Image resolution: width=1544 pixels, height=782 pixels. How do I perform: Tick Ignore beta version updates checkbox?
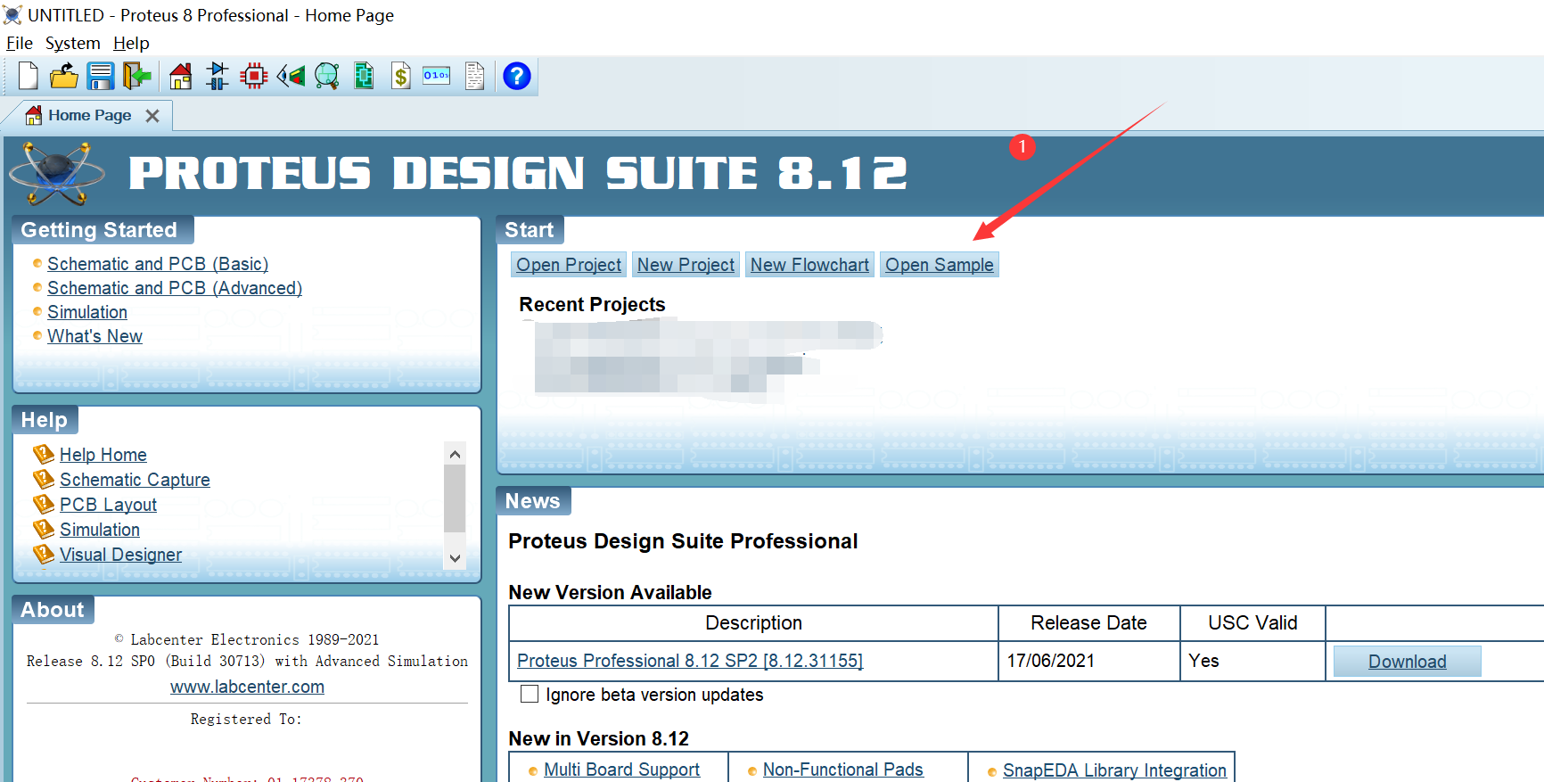530,694
